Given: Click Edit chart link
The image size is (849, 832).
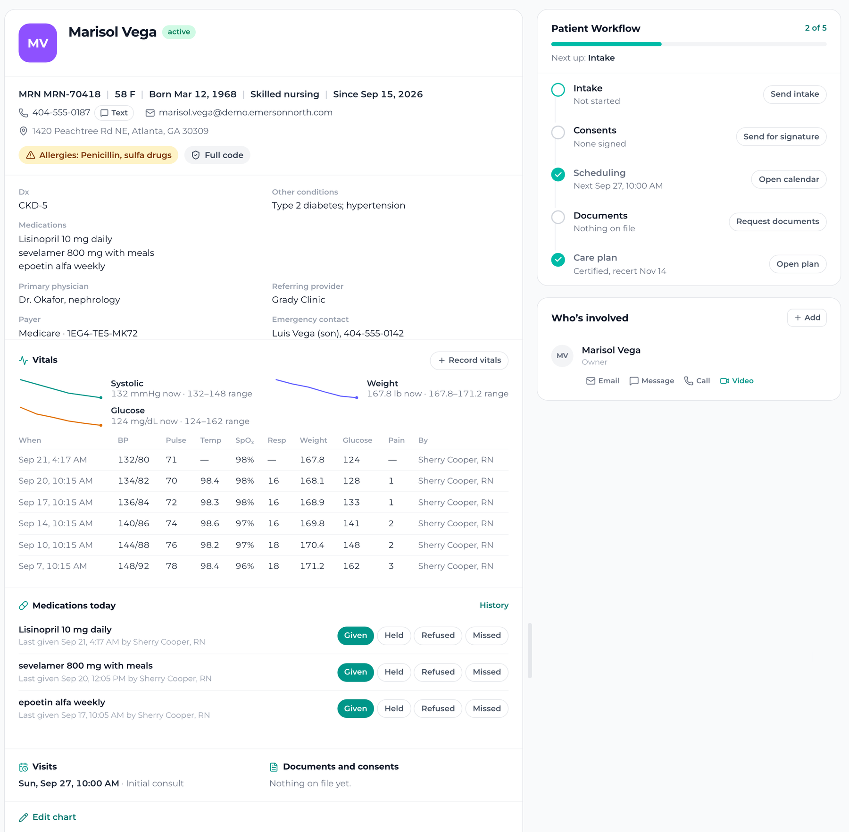Looking at the screenshot, I should [47, 817].
